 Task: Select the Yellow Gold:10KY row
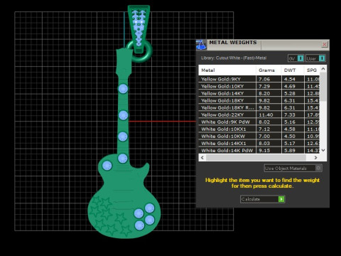(x=259, y=86)
